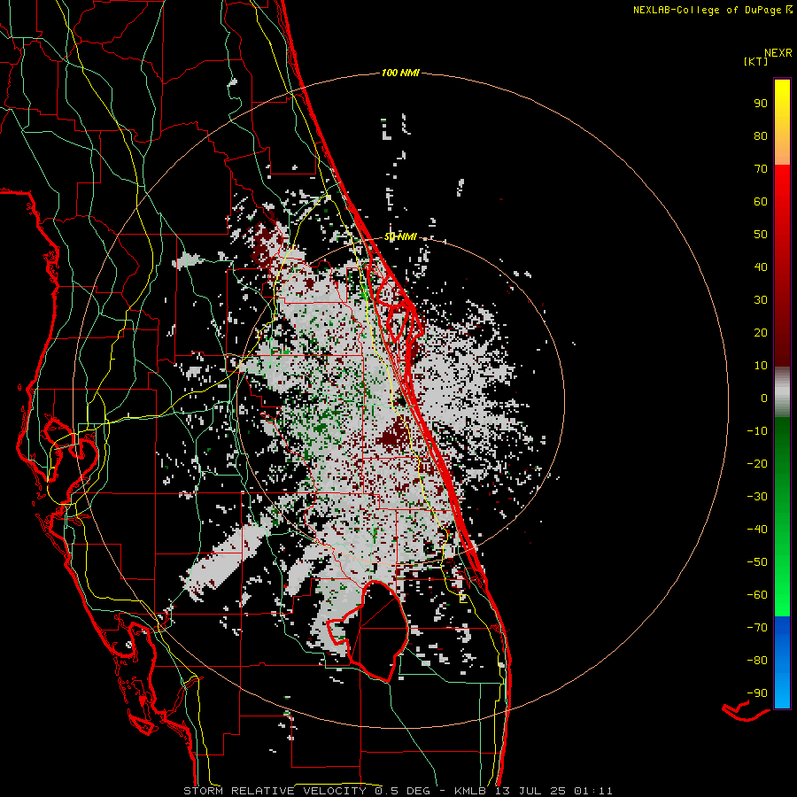Click the 50 NMI range ring label
Screen dimensions: 797x797
point(400,236)
